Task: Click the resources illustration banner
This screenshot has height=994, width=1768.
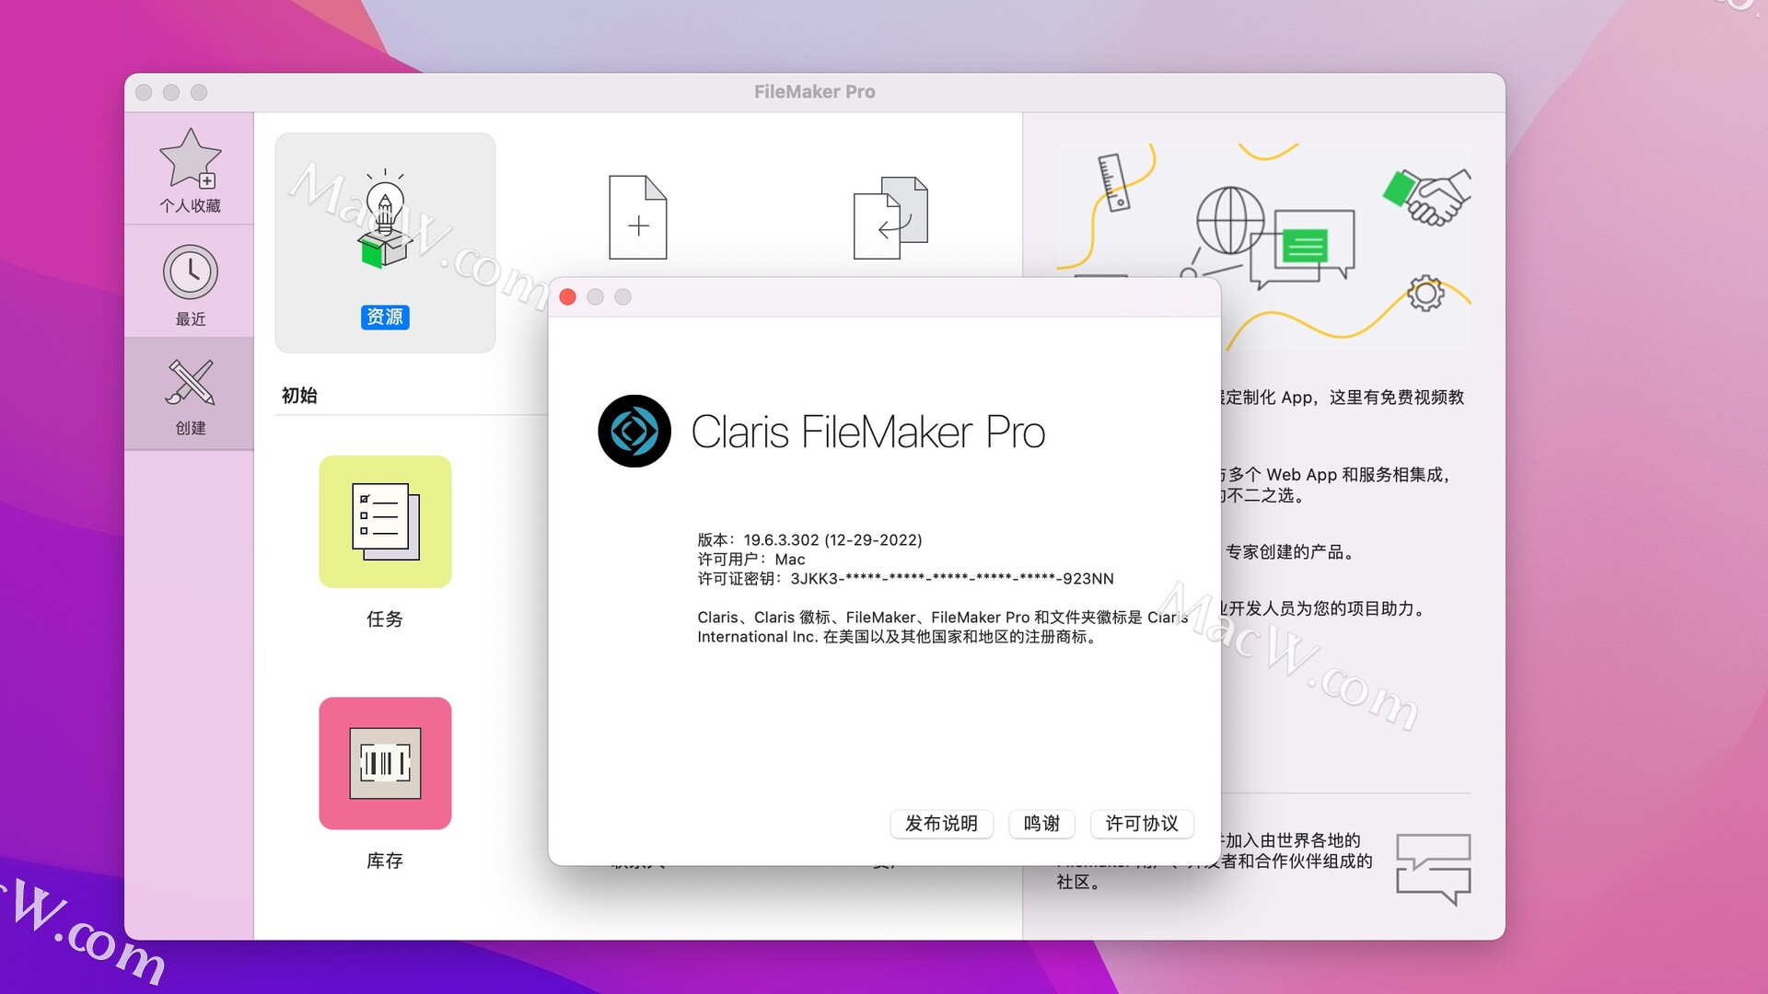Action: [1263, 245]
